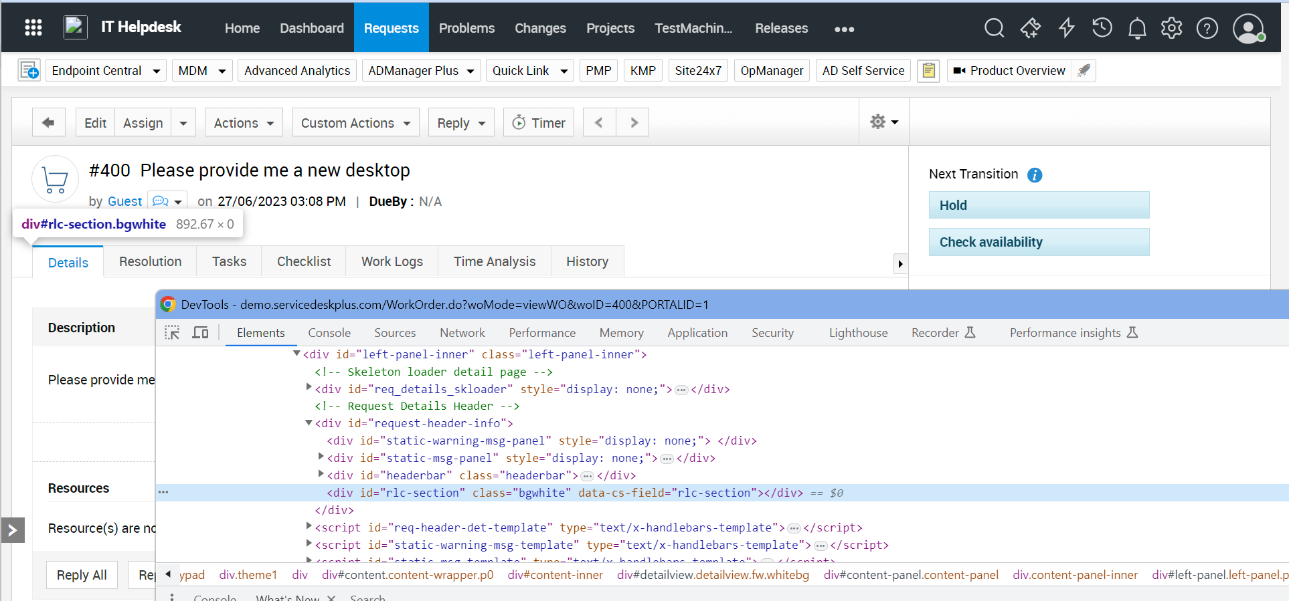Select div#content-inner in the DevTools breadcrumb
Viewport: 1289px width, 601px height.
pos(555,575)
